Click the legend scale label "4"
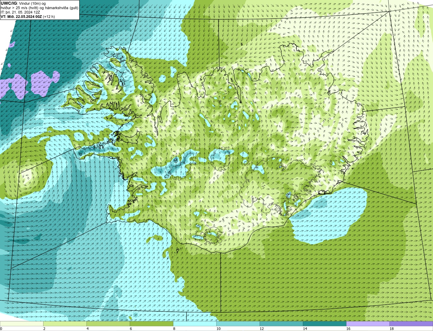This screenshot has width=433, height=331. (x=88, y=329)
